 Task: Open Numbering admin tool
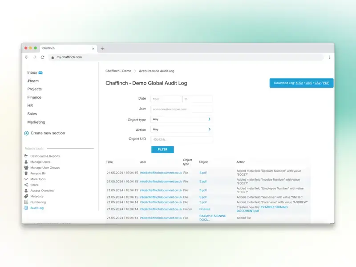38,202
